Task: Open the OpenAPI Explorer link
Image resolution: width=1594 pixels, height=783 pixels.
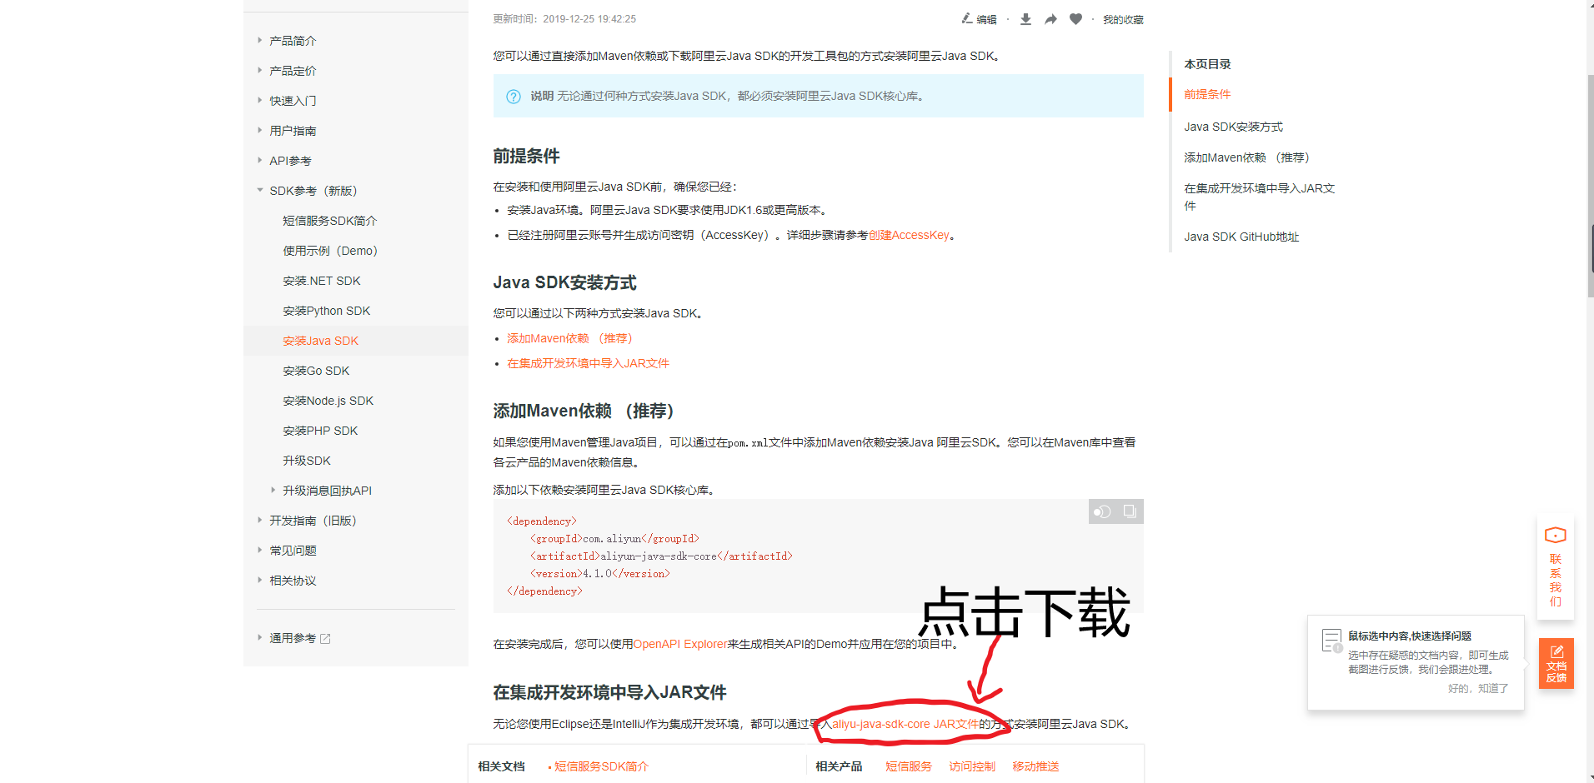Action: [x=680, y=644]
